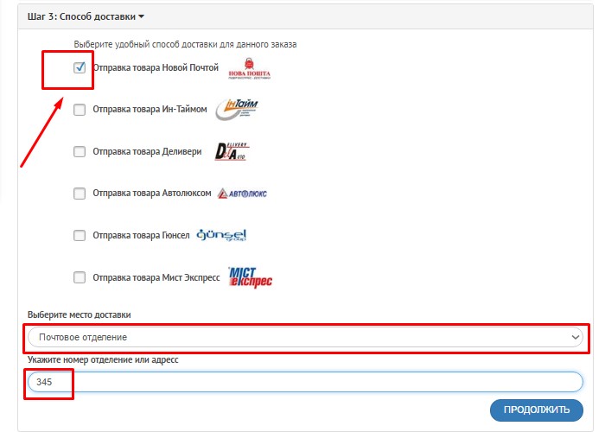This screenshot has height=432, width=605.
Task: Click the Delivery Auto logo
Action: [232, 151]
